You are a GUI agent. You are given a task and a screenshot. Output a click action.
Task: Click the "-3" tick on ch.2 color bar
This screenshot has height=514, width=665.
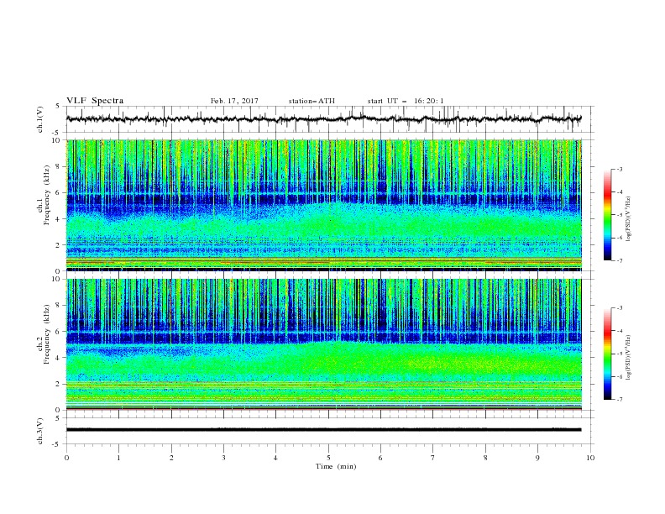click(619, 308)
